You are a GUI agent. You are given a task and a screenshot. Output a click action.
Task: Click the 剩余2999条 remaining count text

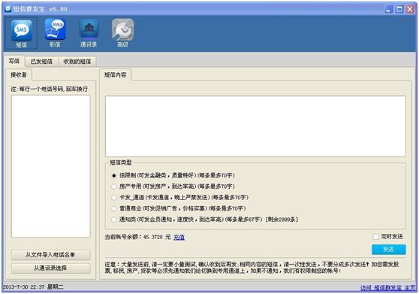[x=282, y=220]
